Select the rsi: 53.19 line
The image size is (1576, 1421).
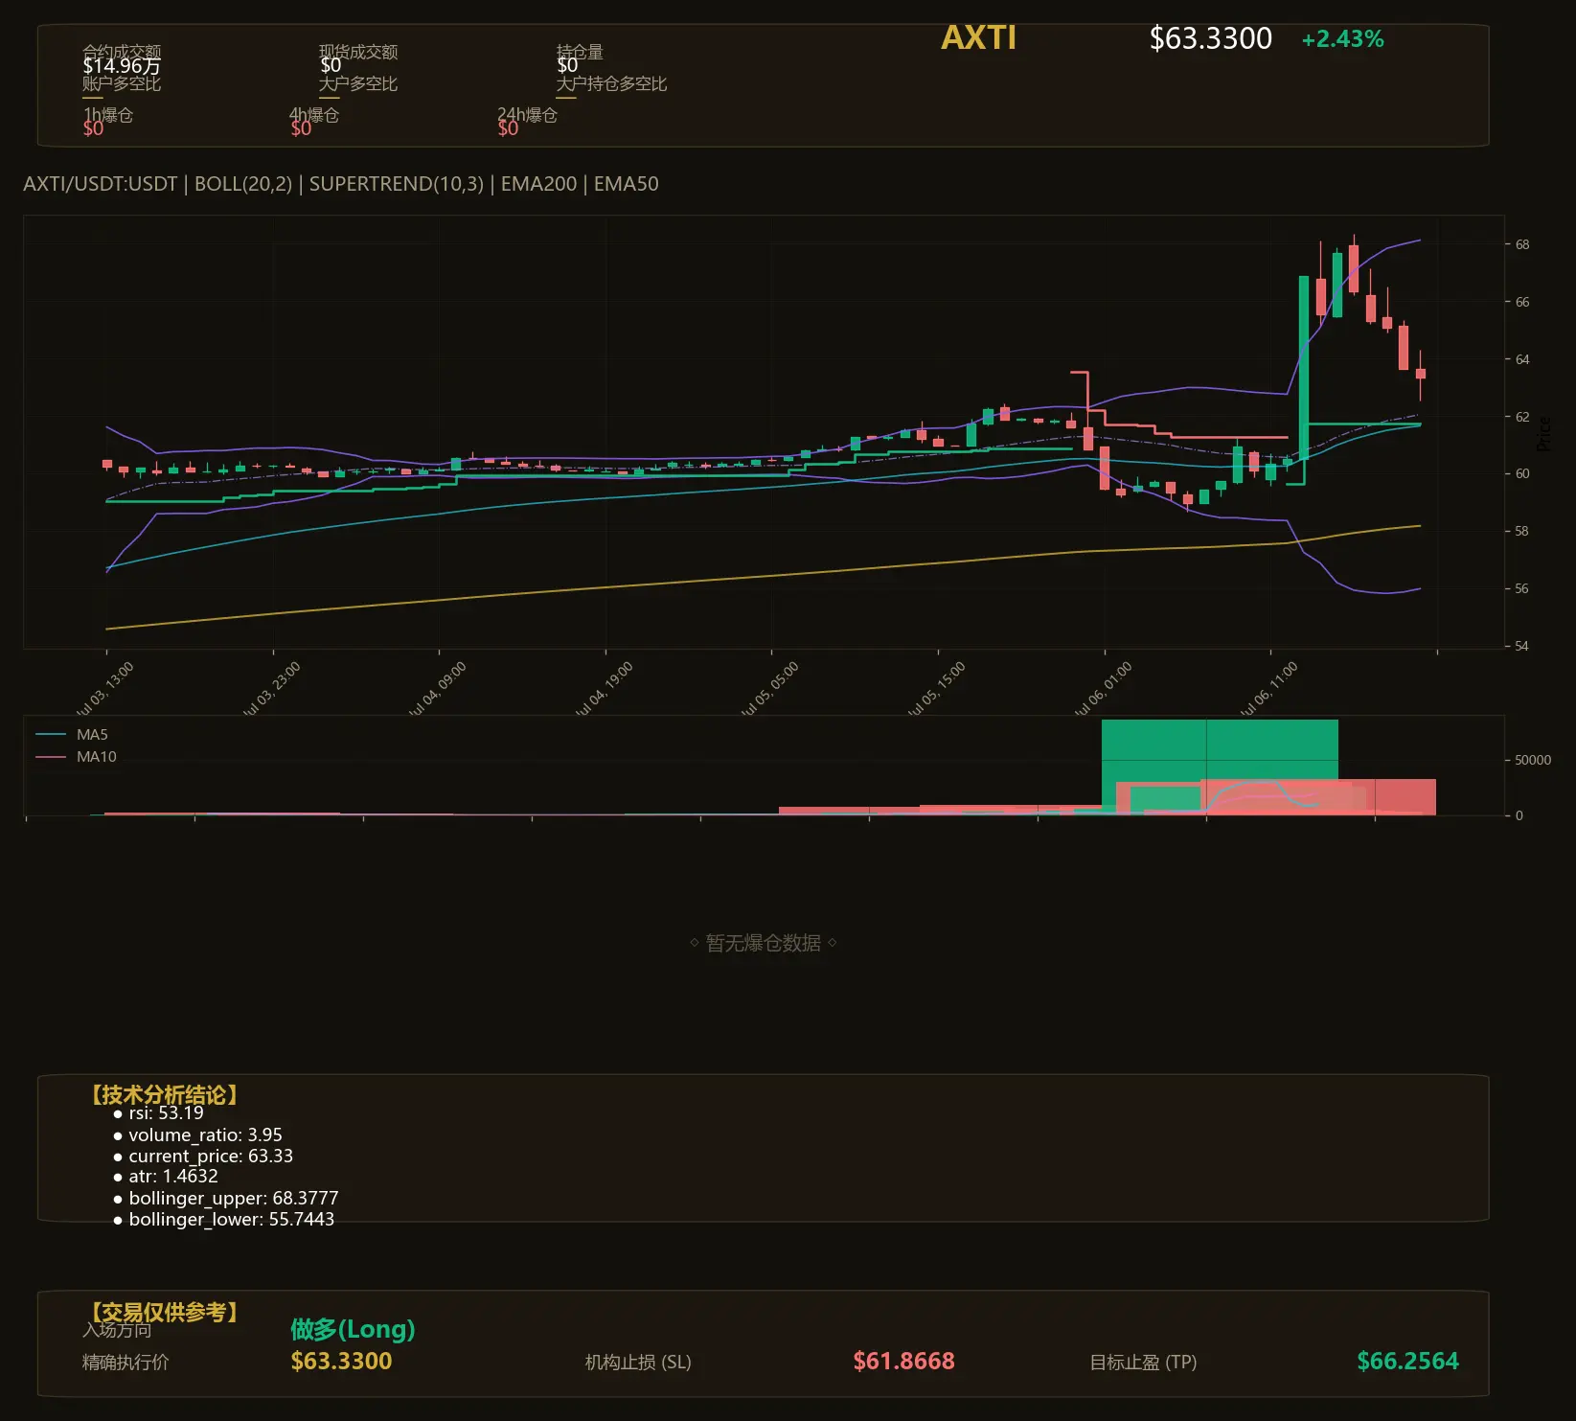pyautogui.click(x=159, y=1113)
